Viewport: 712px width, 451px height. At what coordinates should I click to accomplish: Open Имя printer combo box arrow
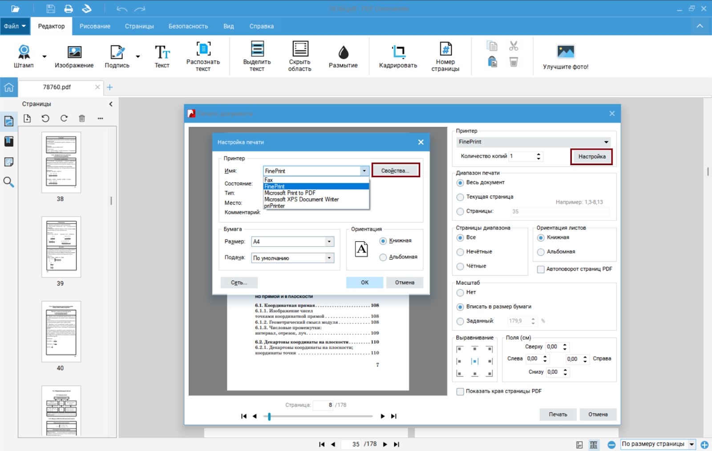[x=364, y=171]
